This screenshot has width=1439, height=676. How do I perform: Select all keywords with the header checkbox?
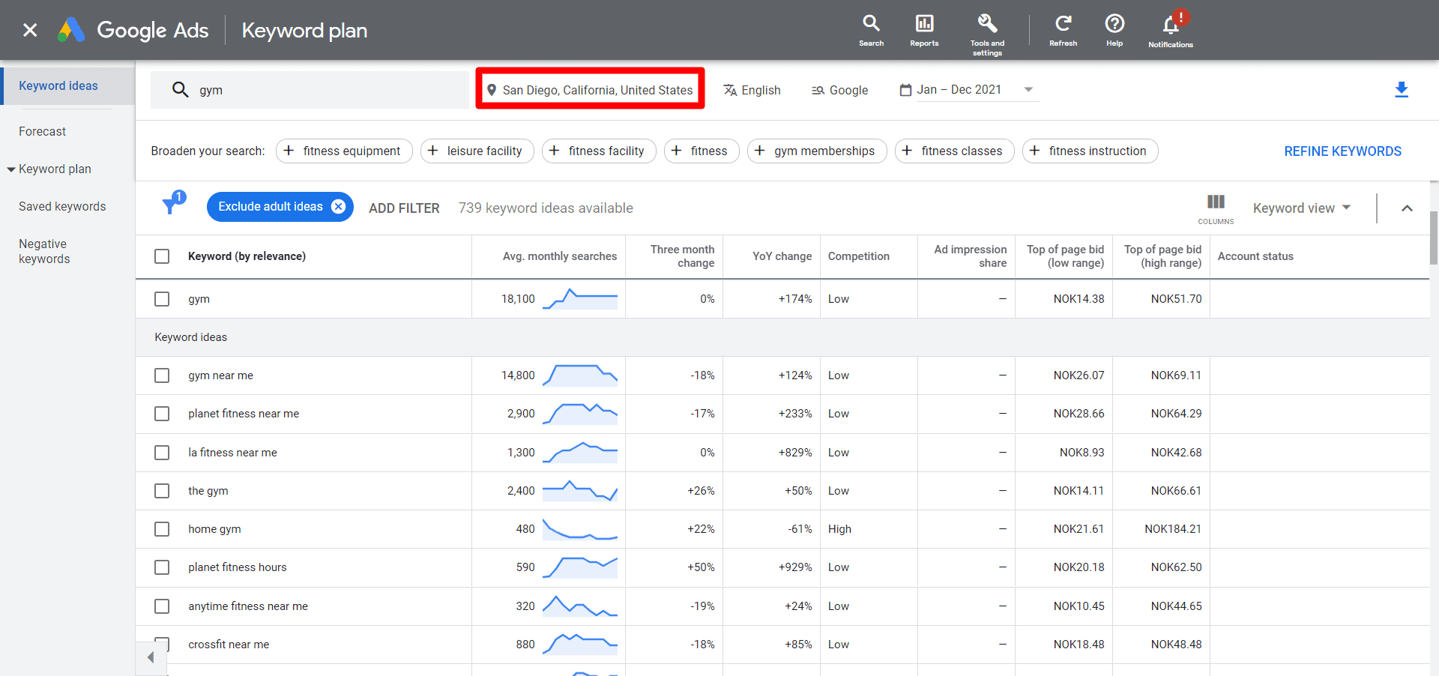point(161,256)
